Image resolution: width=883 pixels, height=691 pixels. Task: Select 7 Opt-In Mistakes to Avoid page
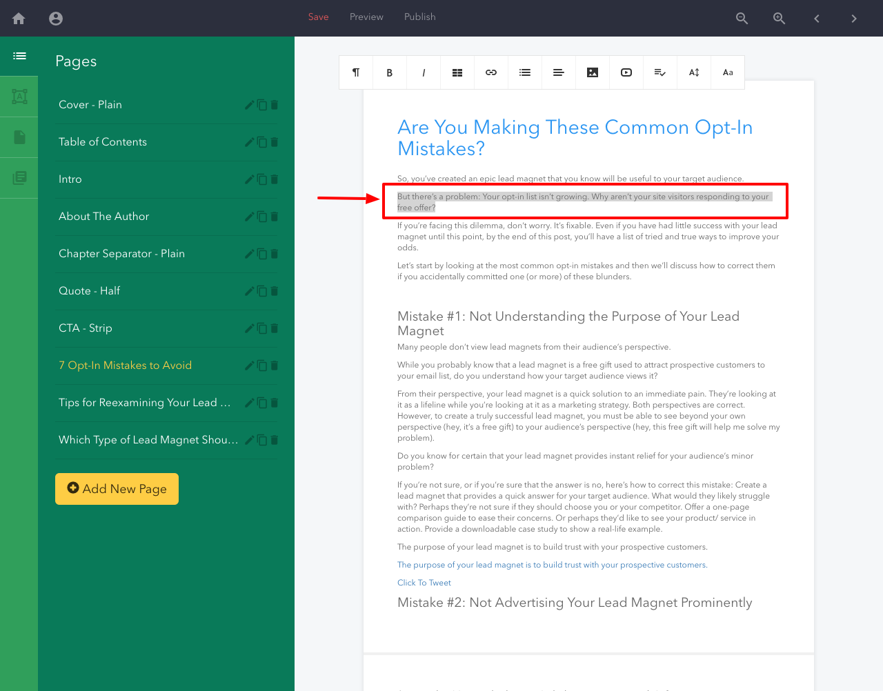pyautogui.click(x=125, y=365)
